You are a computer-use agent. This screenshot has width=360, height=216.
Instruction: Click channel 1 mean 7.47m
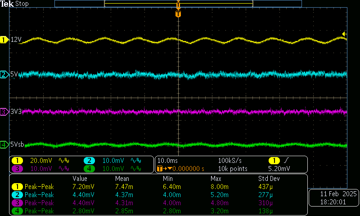pyautogui.click(x=124, y=187)
